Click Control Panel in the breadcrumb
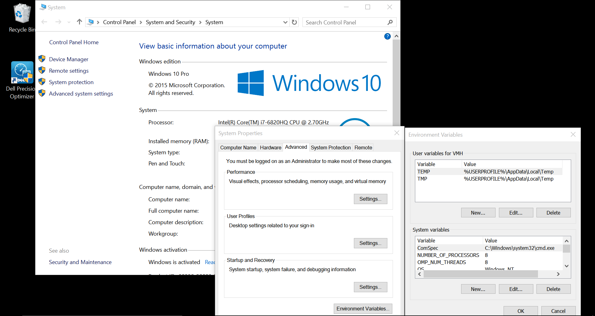Image resolution: width=595 pixels, height=316 pixels. coord(119,22)
